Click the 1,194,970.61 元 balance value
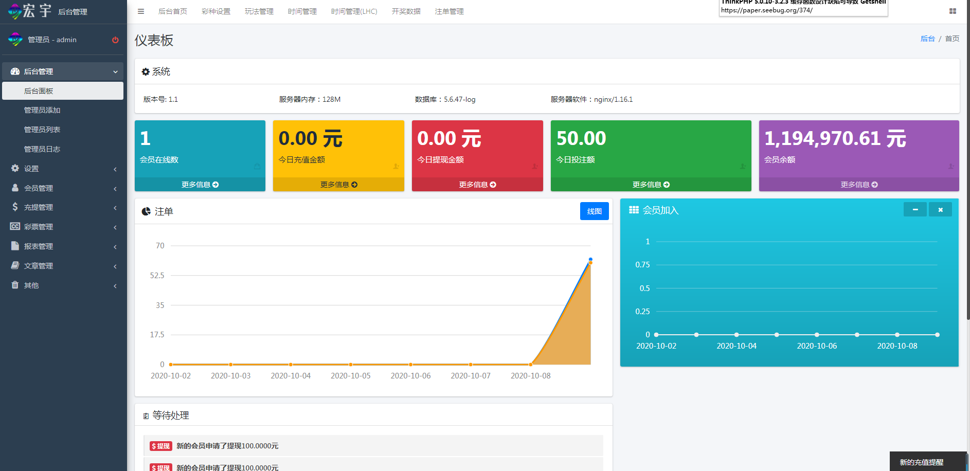 click(x=835, y=138)
